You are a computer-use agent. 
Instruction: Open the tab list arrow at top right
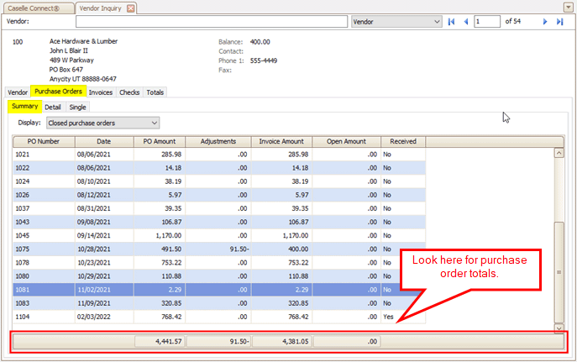pos(568,8)
